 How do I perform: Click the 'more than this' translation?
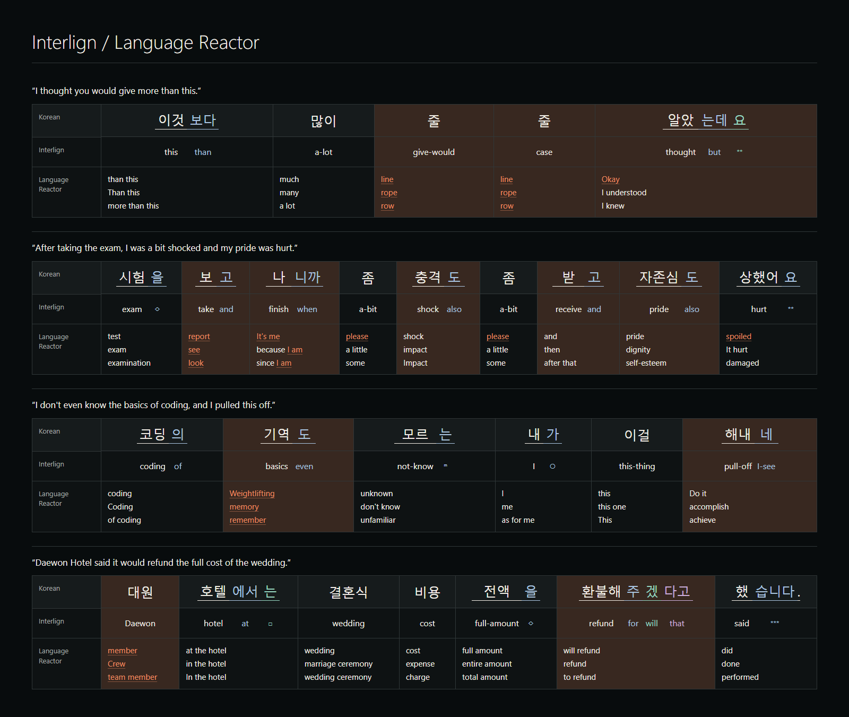tap(133, 206)
